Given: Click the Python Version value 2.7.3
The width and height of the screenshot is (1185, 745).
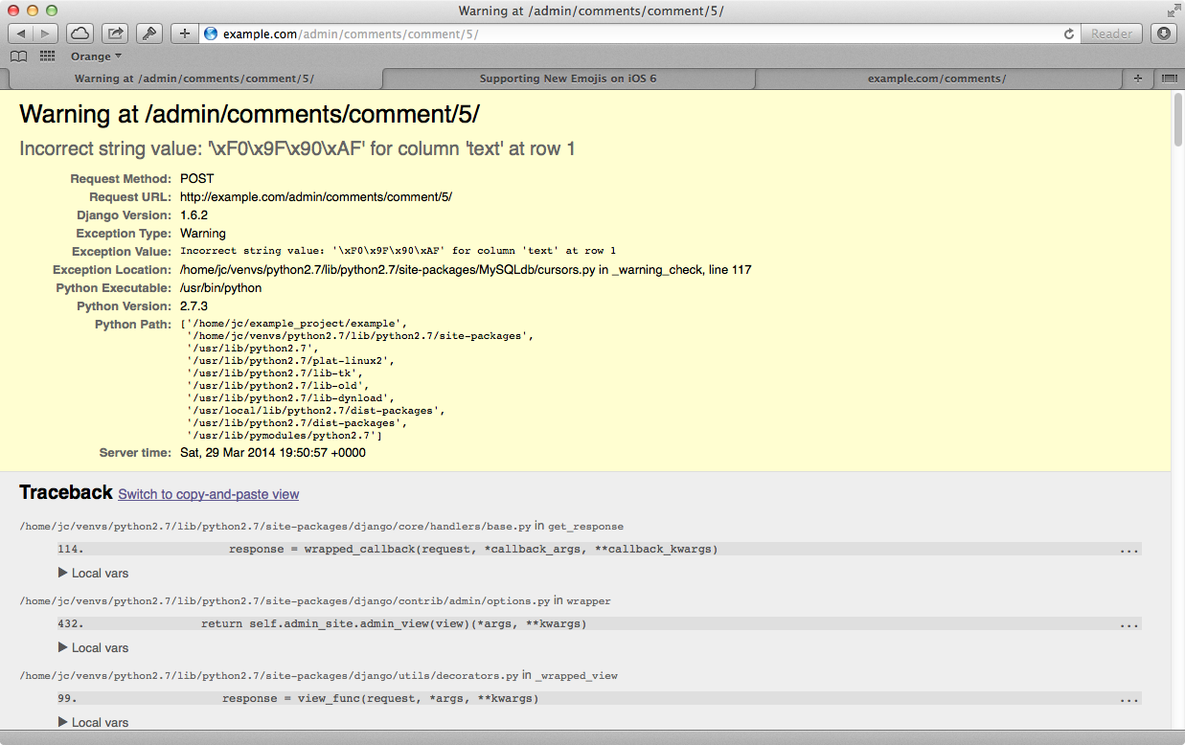Looking at the screenshot, I should coord(194,306).
